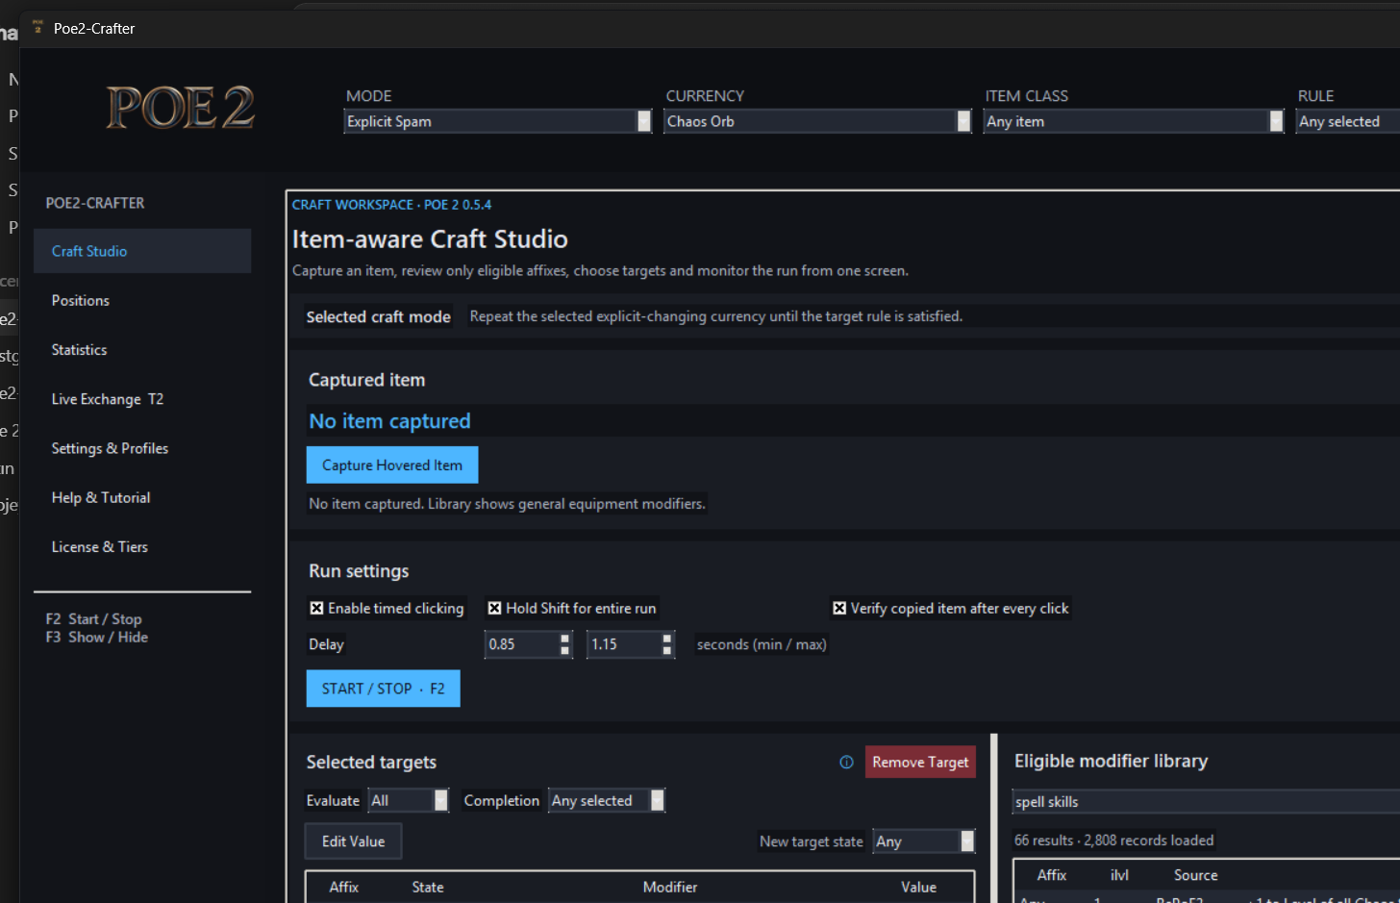
Task: Open Craft Studio in the sidebar
Action: click(142, 251)
